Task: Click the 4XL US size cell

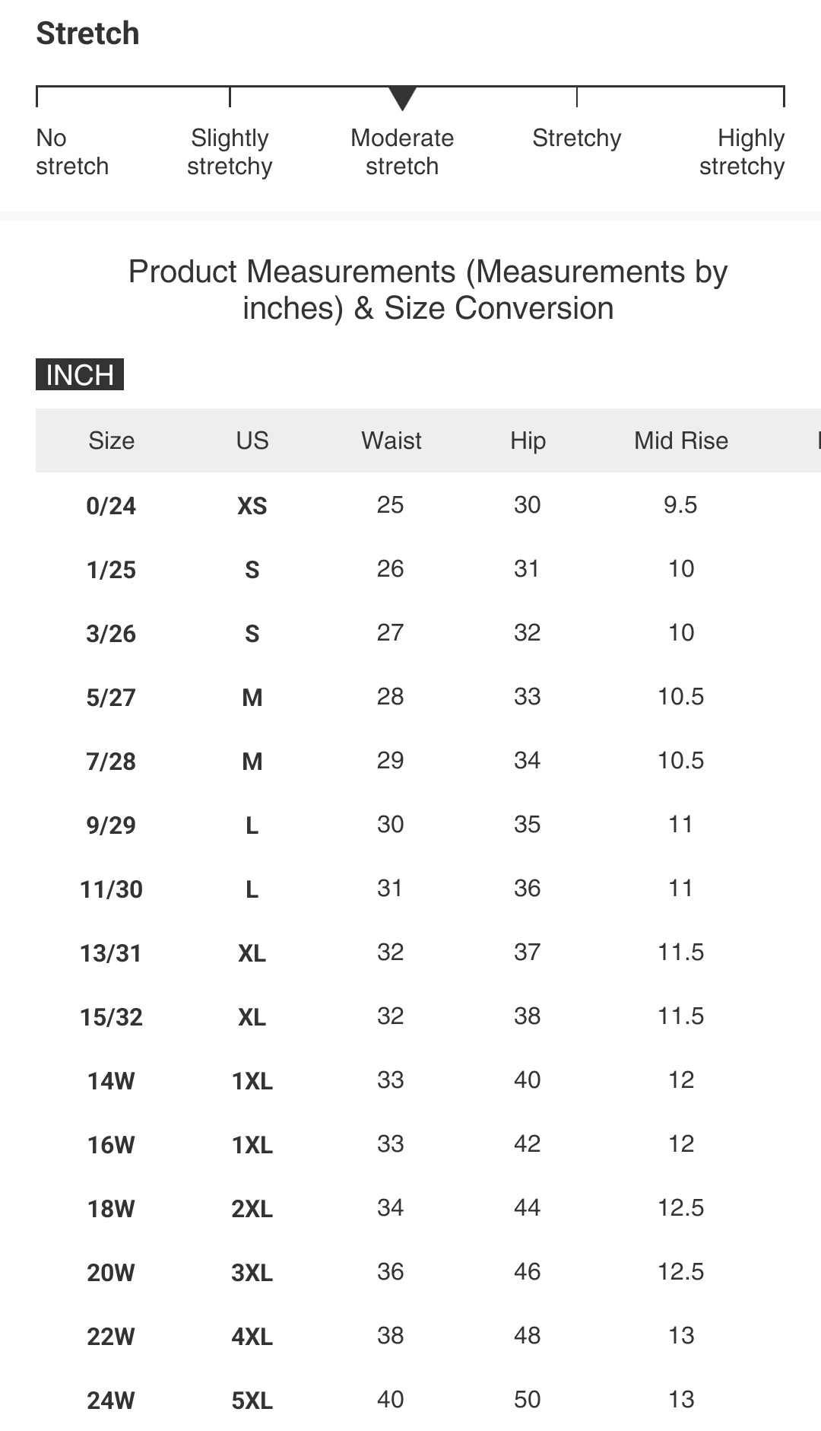Action: click(x=252, y=1337)
